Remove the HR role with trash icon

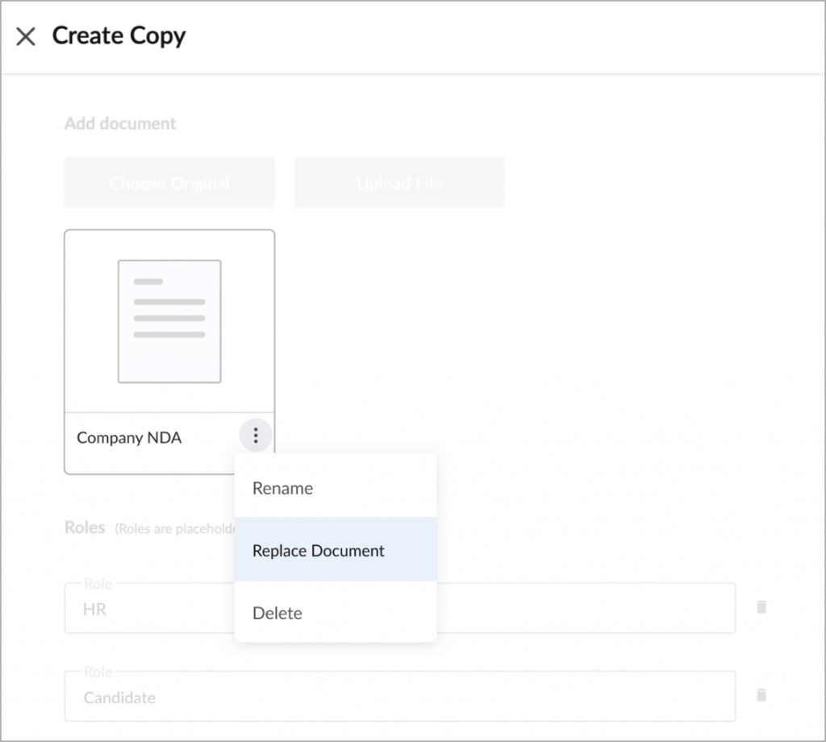click(761, 607)
